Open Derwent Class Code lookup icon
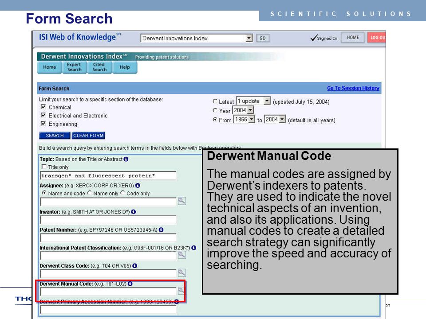This screenshot has width=426, height=319. (182, 272)
